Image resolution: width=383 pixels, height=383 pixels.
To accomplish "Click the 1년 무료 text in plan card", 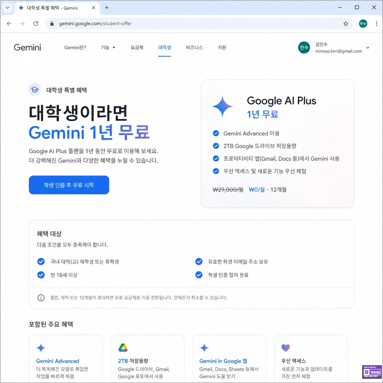I will point(262,115).
